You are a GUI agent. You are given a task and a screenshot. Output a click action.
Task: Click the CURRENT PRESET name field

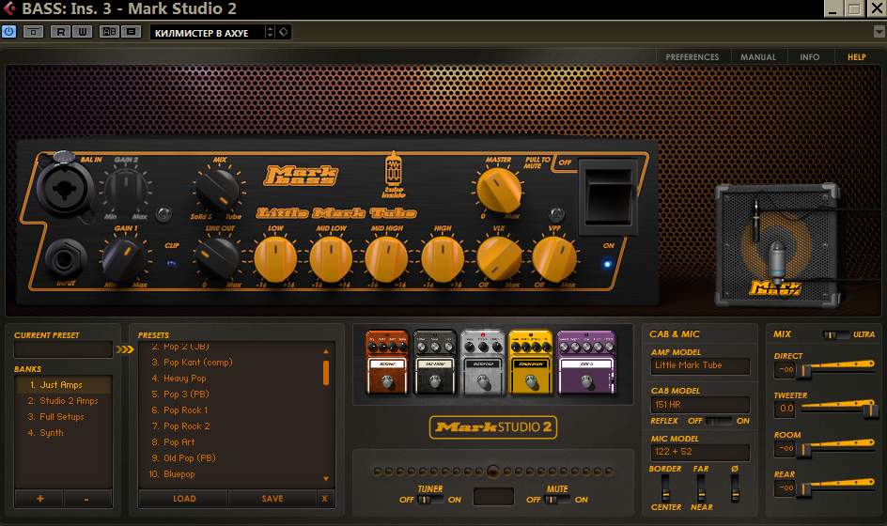click(63, 349)
